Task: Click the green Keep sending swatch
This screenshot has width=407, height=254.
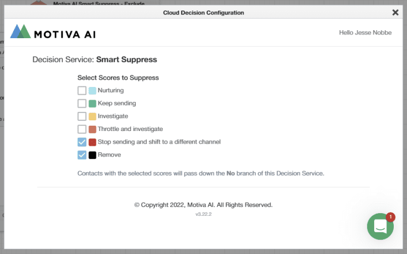Action: (92, 103)
